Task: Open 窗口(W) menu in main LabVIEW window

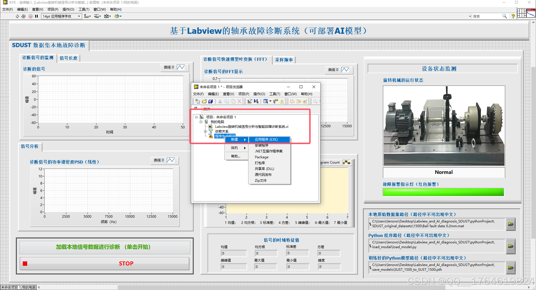Action: click(x=100, y=9)
